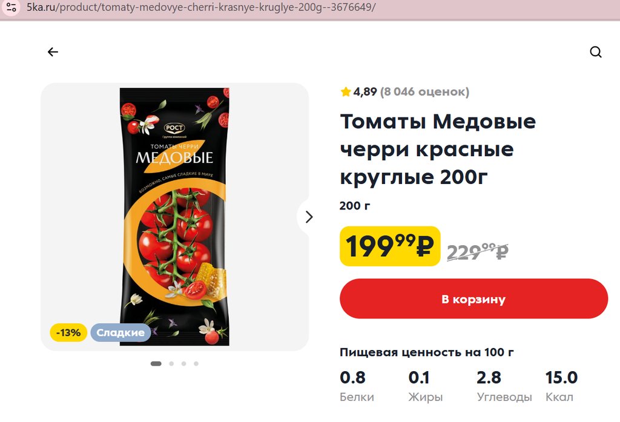Click the ruble 199.99 price label
Image resolution: width=620 pixels, height=422 pixels.
[390, 246]
